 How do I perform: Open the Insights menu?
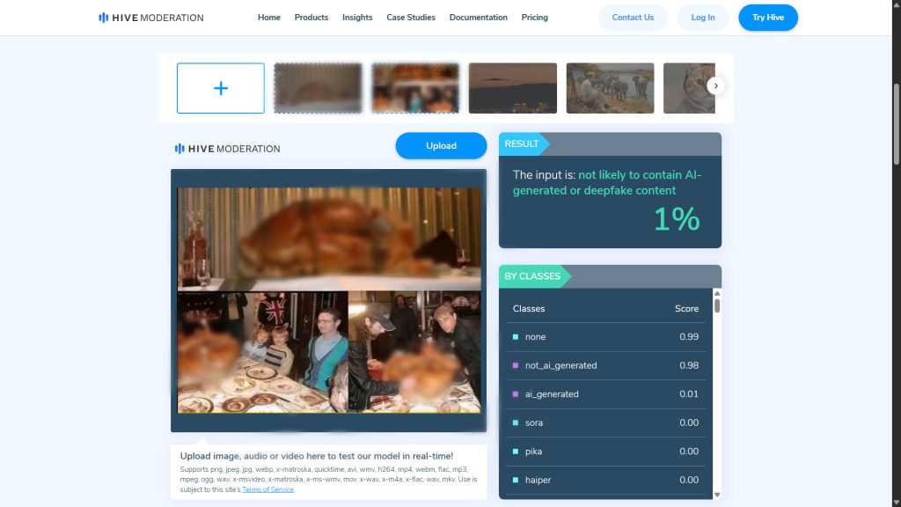(357, 18)
